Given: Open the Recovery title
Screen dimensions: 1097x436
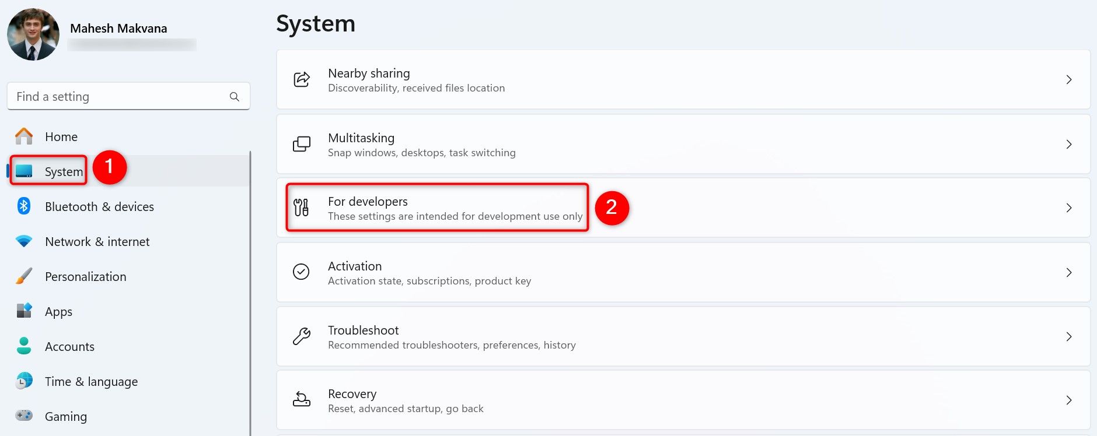Looking at the screenshot, I should click(x=352, y=393).
